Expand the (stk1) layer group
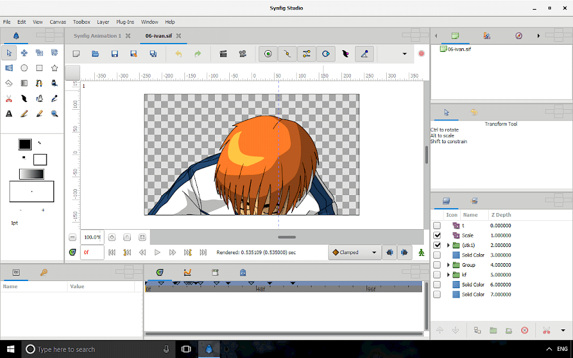Viewport: 573px width, 358px height. pyautogui.click(x=448, y=245)
